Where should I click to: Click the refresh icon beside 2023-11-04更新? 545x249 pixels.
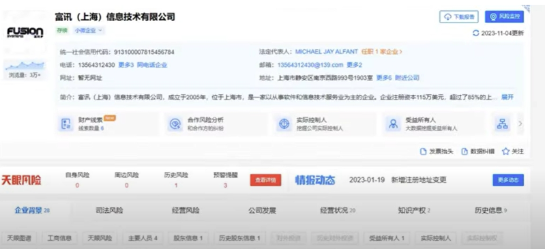[476, 33]
